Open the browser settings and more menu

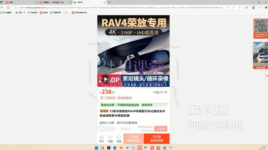260,8
